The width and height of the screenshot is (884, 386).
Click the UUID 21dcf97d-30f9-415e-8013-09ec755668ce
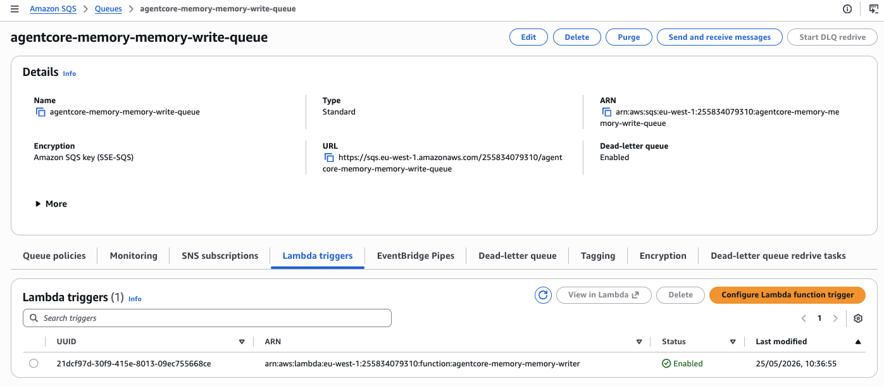click(134, 364)
